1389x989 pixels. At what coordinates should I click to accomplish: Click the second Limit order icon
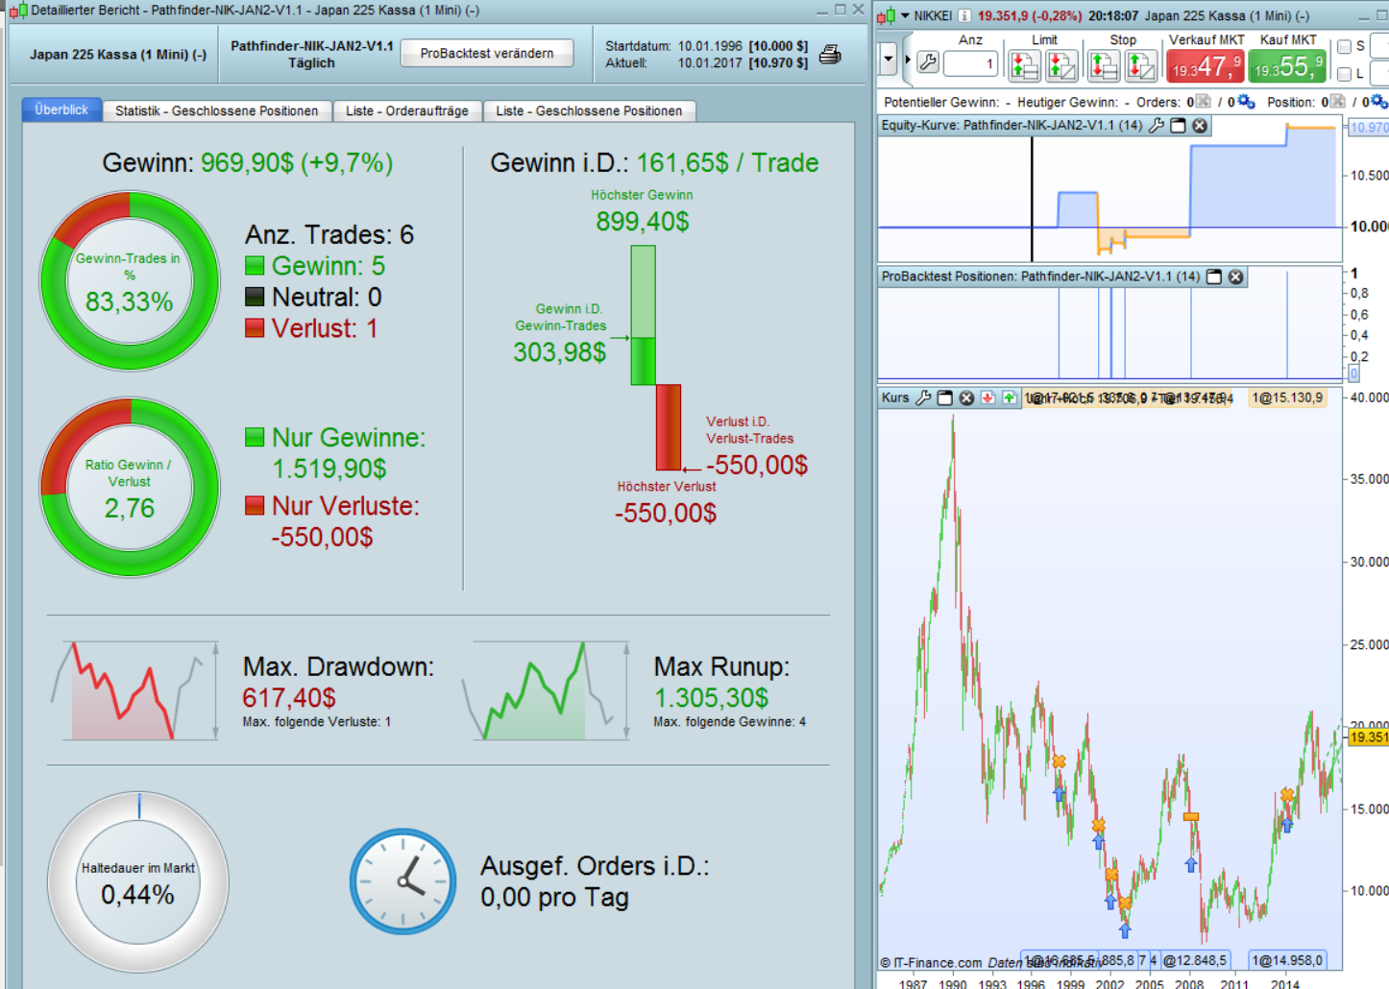1060,65
